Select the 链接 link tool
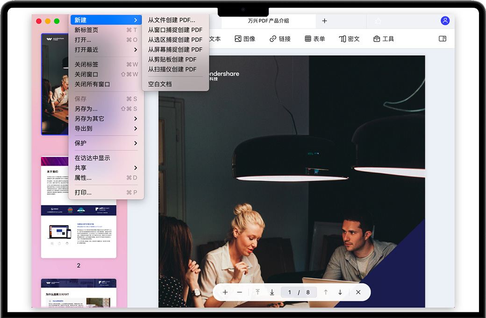This screenshot has height=318, width=486. (x=280, y=39)
